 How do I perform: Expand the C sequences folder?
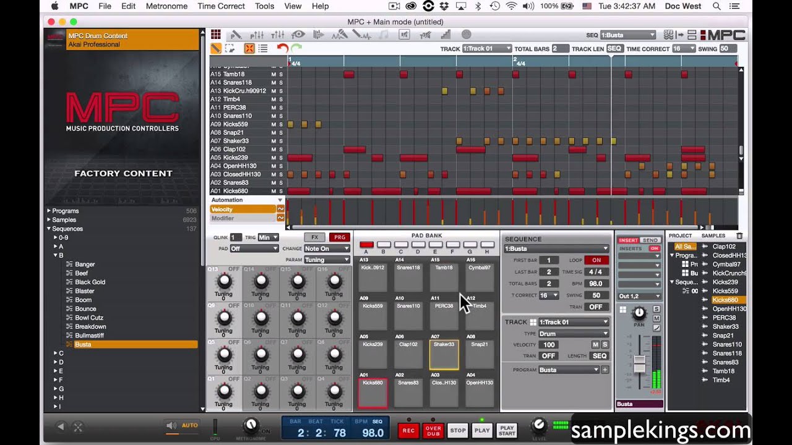tap(55, 354)
